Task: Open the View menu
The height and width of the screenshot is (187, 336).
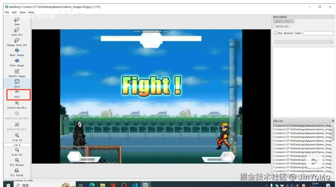Action: [22, 12]
